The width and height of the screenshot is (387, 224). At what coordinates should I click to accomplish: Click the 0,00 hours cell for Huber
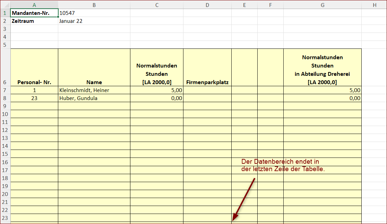[x=156, y=98]
